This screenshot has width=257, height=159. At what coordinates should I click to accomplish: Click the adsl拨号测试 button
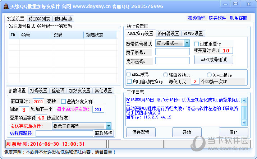tap(214, 60)
